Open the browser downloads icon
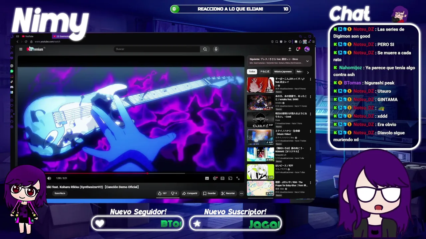Screen dimensions: 426x239 click(x=309, y=41)
